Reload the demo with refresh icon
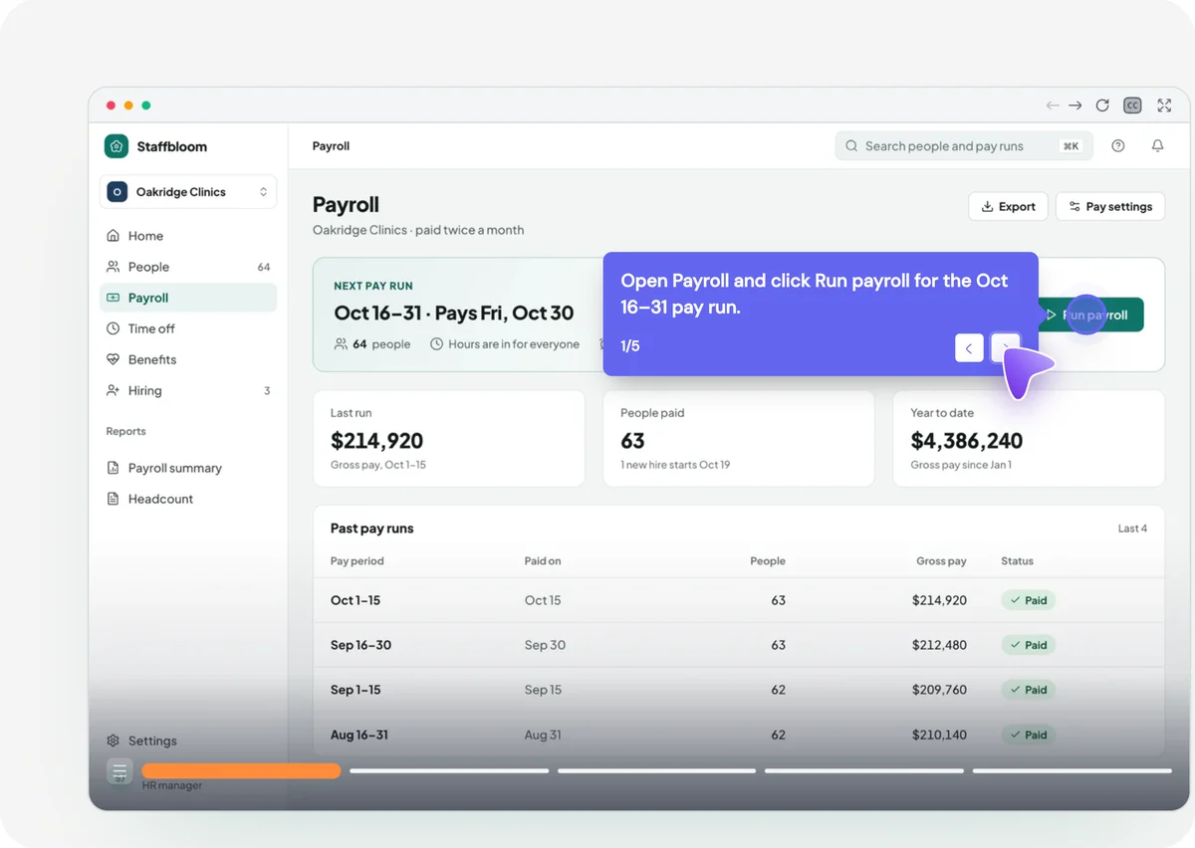This screenshot has width=1195, height=848. [1102, 106]
